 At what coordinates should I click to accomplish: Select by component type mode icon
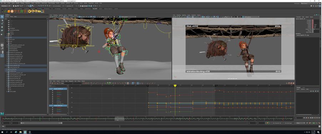(33, 6)
